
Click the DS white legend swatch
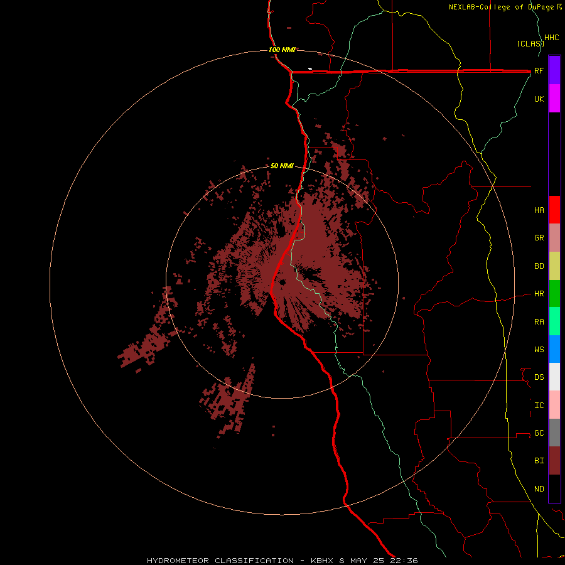tap(554, 377)
